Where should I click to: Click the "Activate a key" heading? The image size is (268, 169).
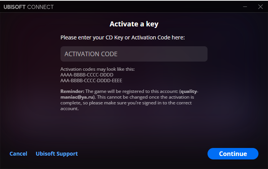(x=134, y=24)
